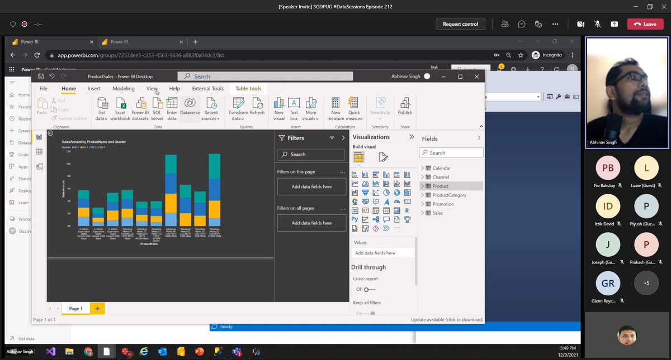Switch to Data view in left sidebar
Image resolution: width=671 pixels, height=360 pixels.
(39, 151)
